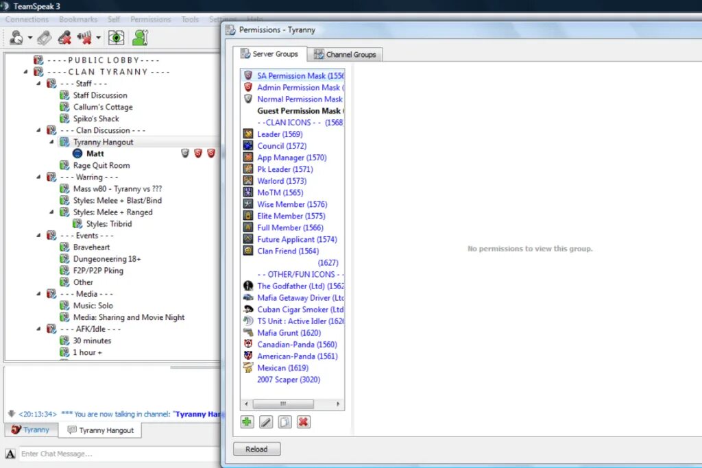Switch to the Server Groups tab

click(x=269, y=54)
